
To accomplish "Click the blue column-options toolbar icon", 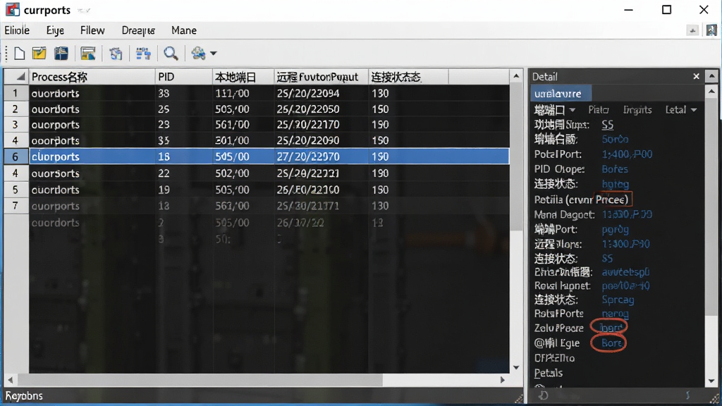I will (143, 54).
